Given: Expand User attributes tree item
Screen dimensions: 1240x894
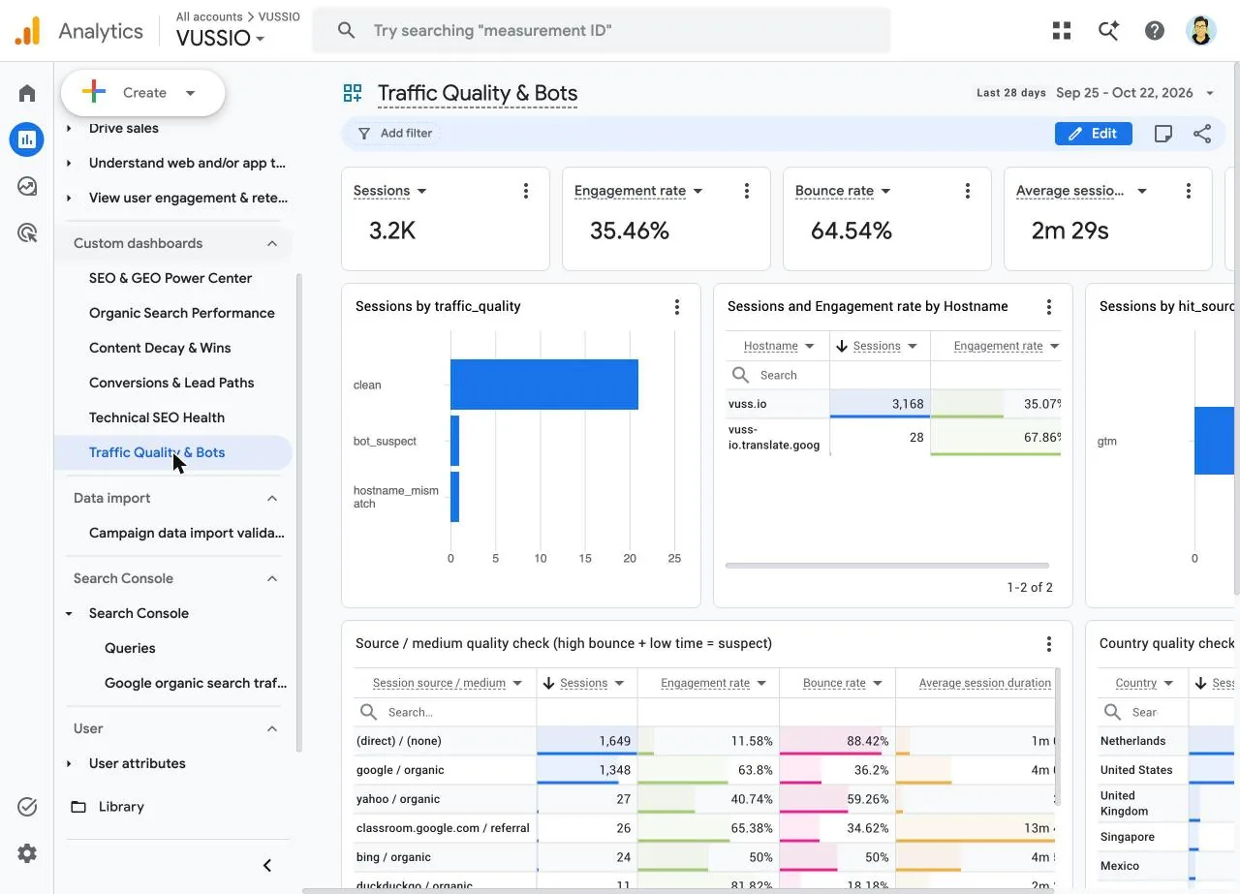Looking at the screenshot, I should [x=69, y=763].
